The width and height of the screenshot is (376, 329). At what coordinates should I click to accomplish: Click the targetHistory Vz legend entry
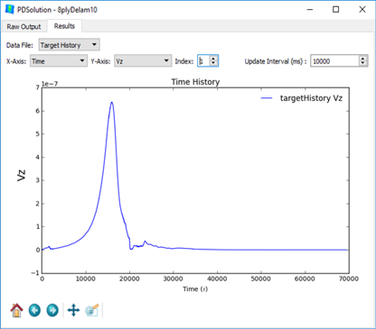coord(301,98)
